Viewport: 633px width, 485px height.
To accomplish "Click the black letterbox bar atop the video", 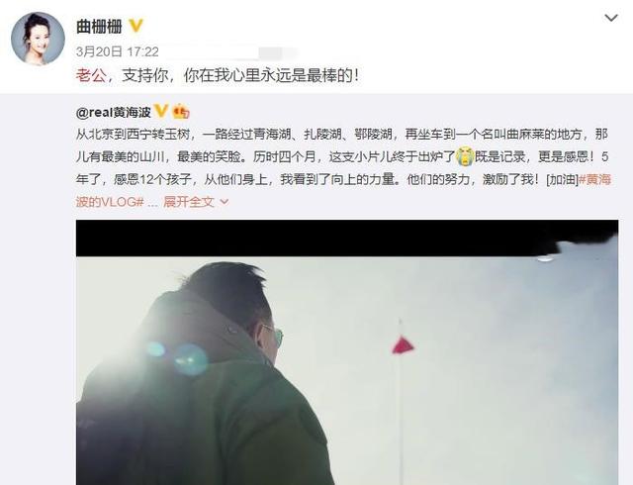I will 315,239.
